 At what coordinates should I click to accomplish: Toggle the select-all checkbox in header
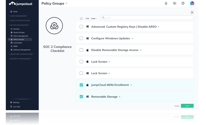point(81,19)
